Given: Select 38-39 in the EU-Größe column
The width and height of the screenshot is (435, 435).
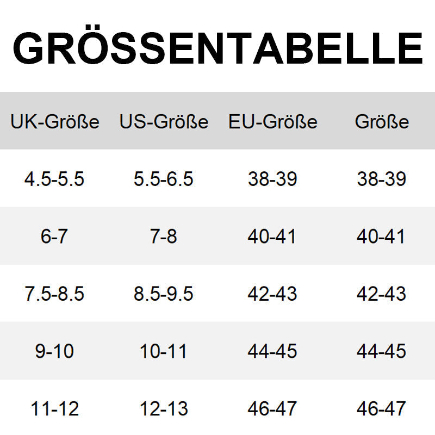Looking at the screenshot, I should [x=272, y=179].
